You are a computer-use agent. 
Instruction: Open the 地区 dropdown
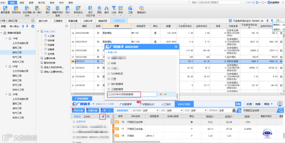tap(175, 110)
